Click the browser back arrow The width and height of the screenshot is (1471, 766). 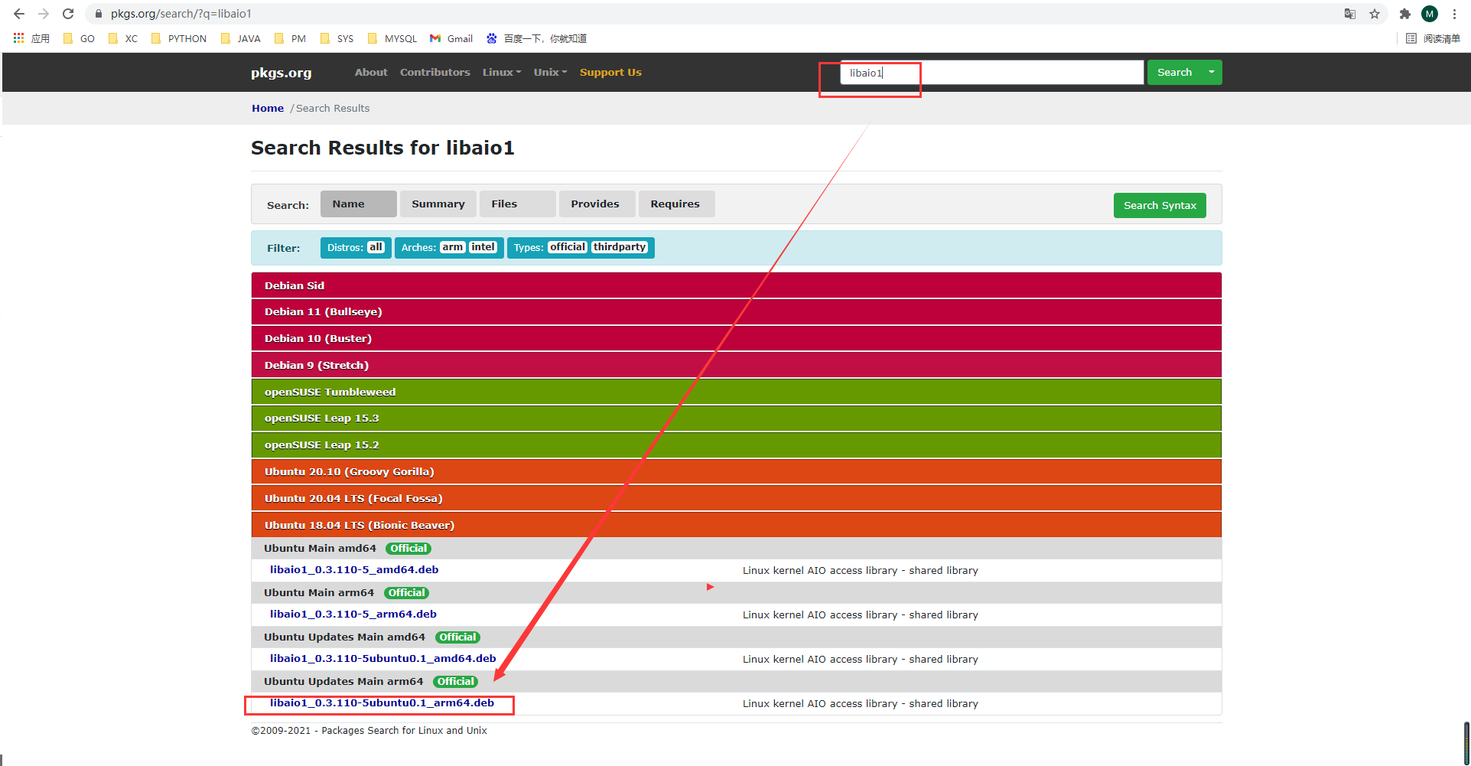pos(19,14)
